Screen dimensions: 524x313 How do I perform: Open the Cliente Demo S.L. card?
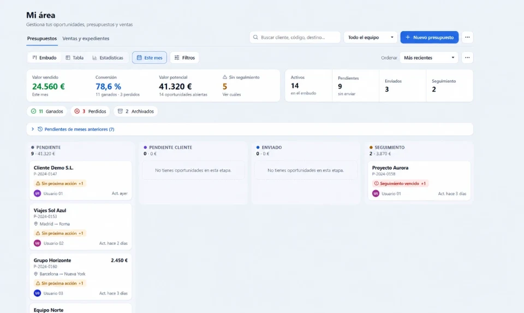(x=81, y=180)
